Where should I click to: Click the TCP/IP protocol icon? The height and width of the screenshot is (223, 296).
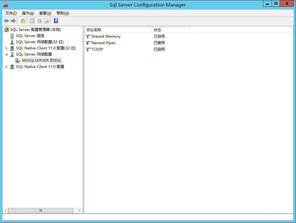[88, 49]
